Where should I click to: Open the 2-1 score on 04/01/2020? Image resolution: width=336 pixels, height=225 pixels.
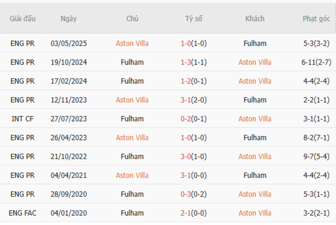(186, 213)
